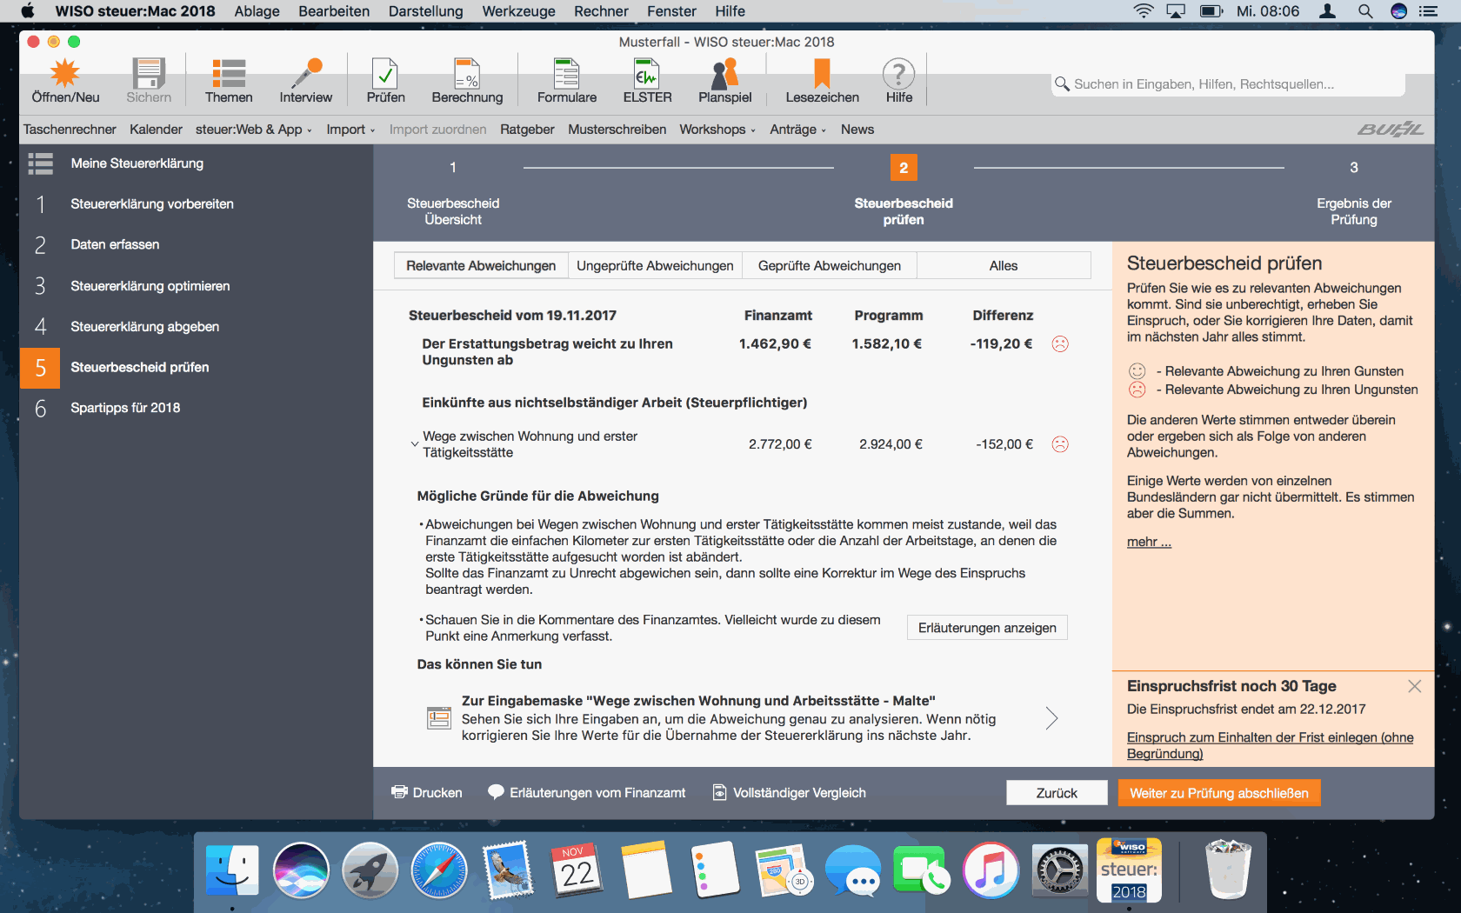Open Musterschreiben from secondary toolbar
The width and height of the screenshot is (1461, 913).
click(617, 130)
